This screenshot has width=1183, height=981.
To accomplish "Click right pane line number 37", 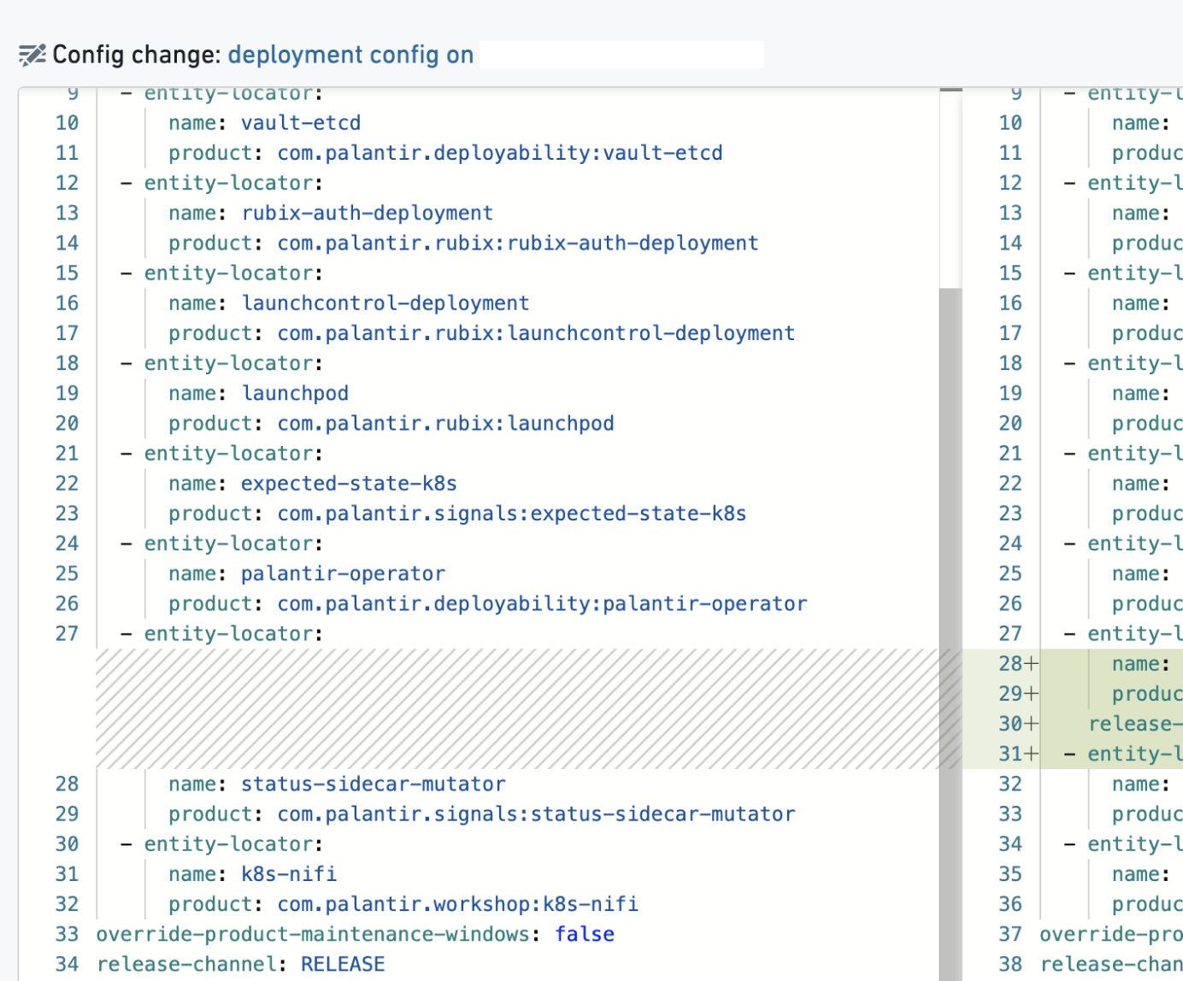I will click(1010, 935).
